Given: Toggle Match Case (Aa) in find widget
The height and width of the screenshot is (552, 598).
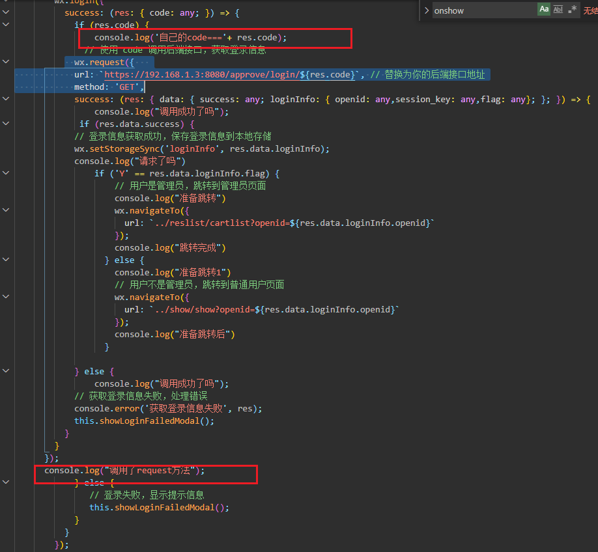Looking at the screenshot, I should [544, 10].
